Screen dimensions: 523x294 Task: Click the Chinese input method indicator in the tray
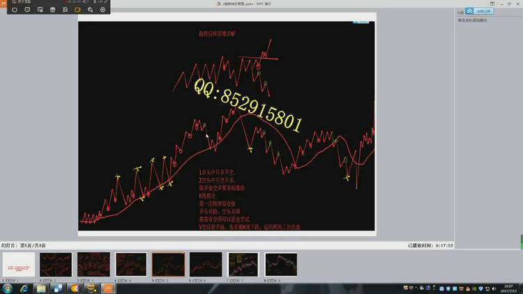[x=413, y=288]
